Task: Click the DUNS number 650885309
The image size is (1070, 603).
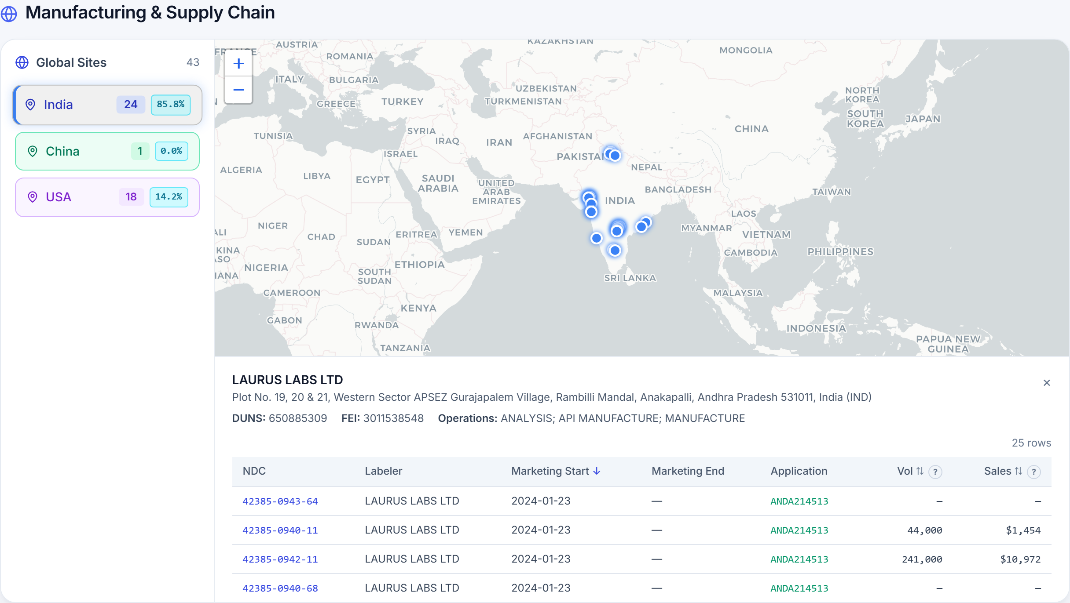Action: point(298,418)
